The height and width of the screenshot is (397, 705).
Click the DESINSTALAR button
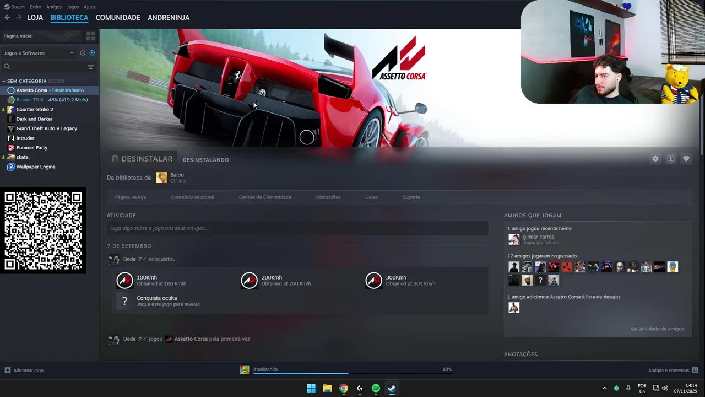(x=142, y=159)
